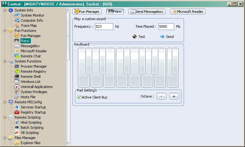Click the Trace Map signpost icon
This screenshot has width=245, height=147.
pos(17,26)
